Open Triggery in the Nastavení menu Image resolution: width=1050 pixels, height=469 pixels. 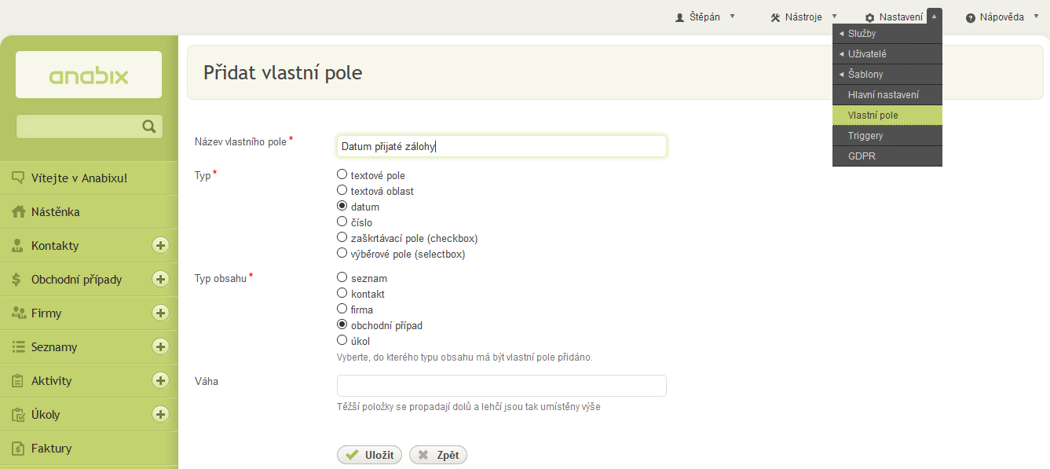click(x=887, y=136)
